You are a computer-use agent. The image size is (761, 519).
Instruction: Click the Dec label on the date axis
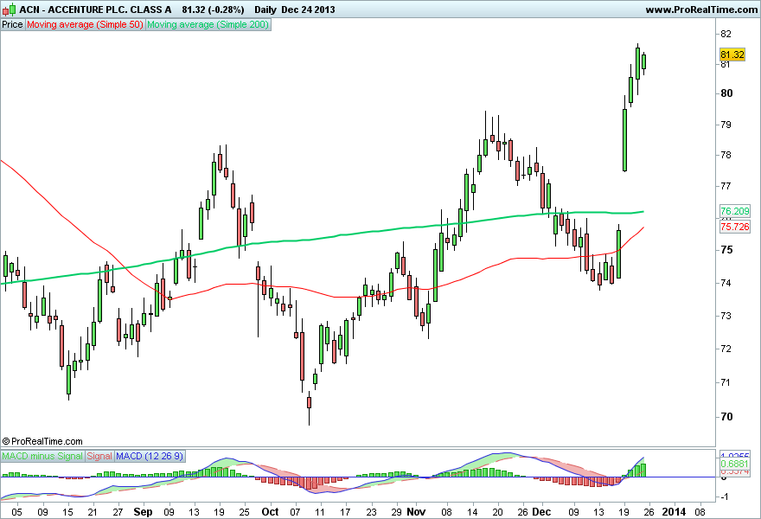[x=541, y=512]
